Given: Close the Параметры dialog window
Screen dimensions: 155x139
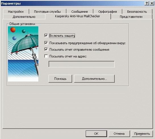Looking at the screenshot, I should click(152, 3).
